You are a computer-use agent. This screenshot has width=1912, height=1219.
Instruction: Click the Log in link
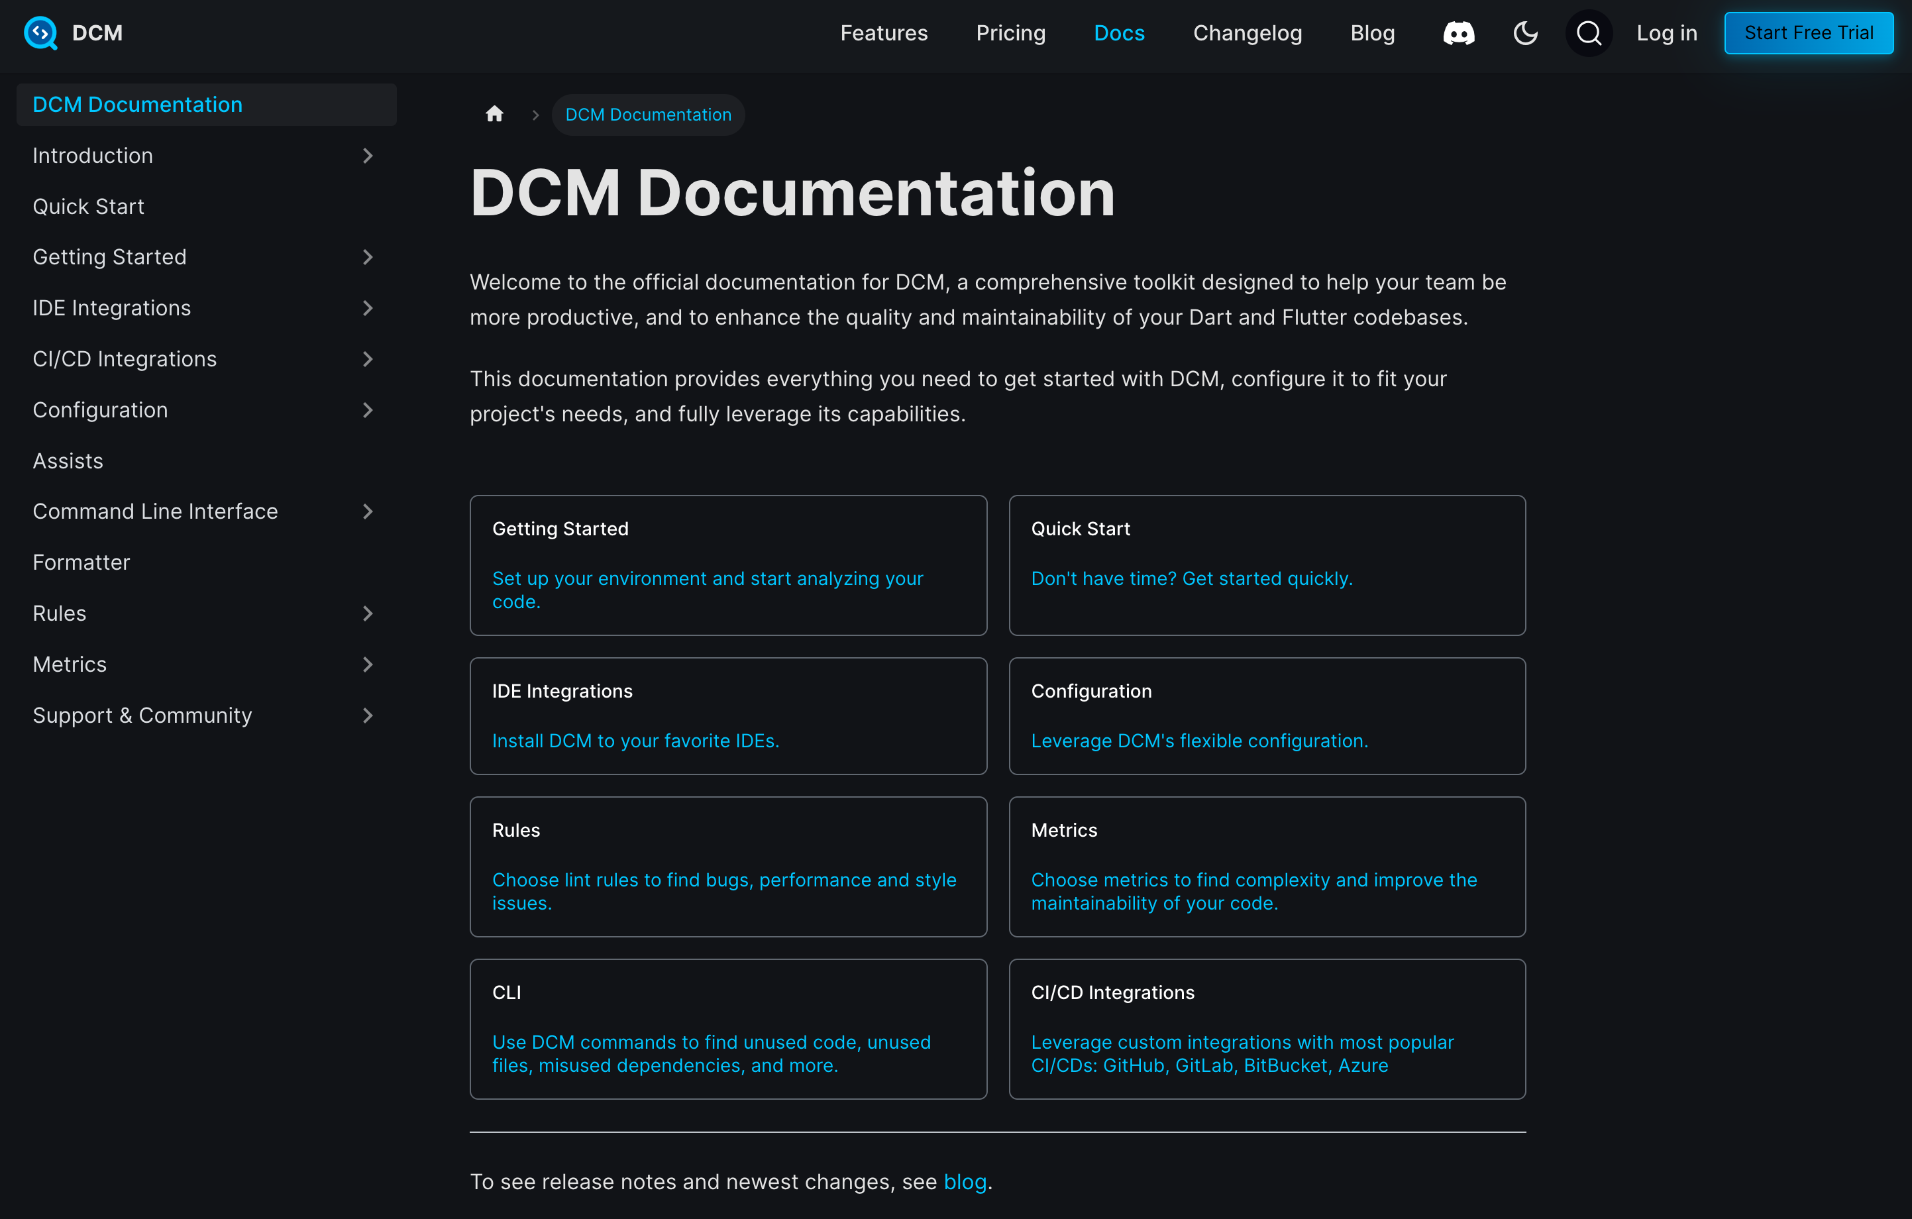[x=1666, y=32]
